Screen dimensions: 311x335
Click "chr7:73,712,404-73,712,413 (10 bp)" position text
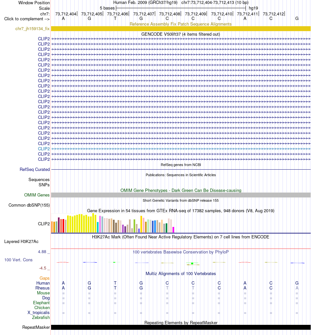(215, 3)
